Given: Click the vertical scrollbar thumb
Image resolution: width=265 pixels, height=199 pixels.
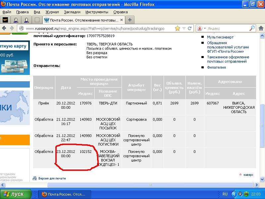Looking at the screenshot, I should (262, 126).
